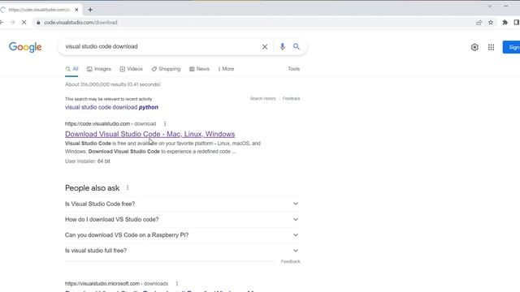Open the browser extensions puzzle icon
520x292 pixels.
pos(505,23)
